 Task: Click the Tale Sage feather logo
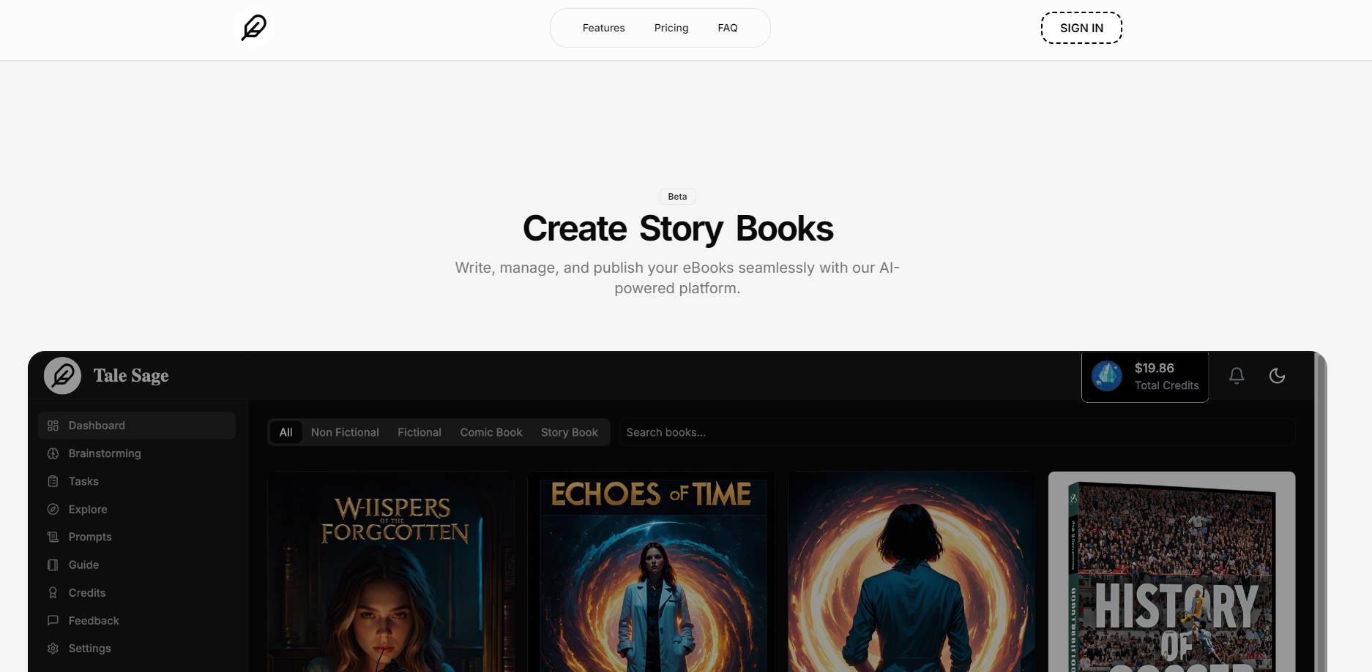(62, 376)
